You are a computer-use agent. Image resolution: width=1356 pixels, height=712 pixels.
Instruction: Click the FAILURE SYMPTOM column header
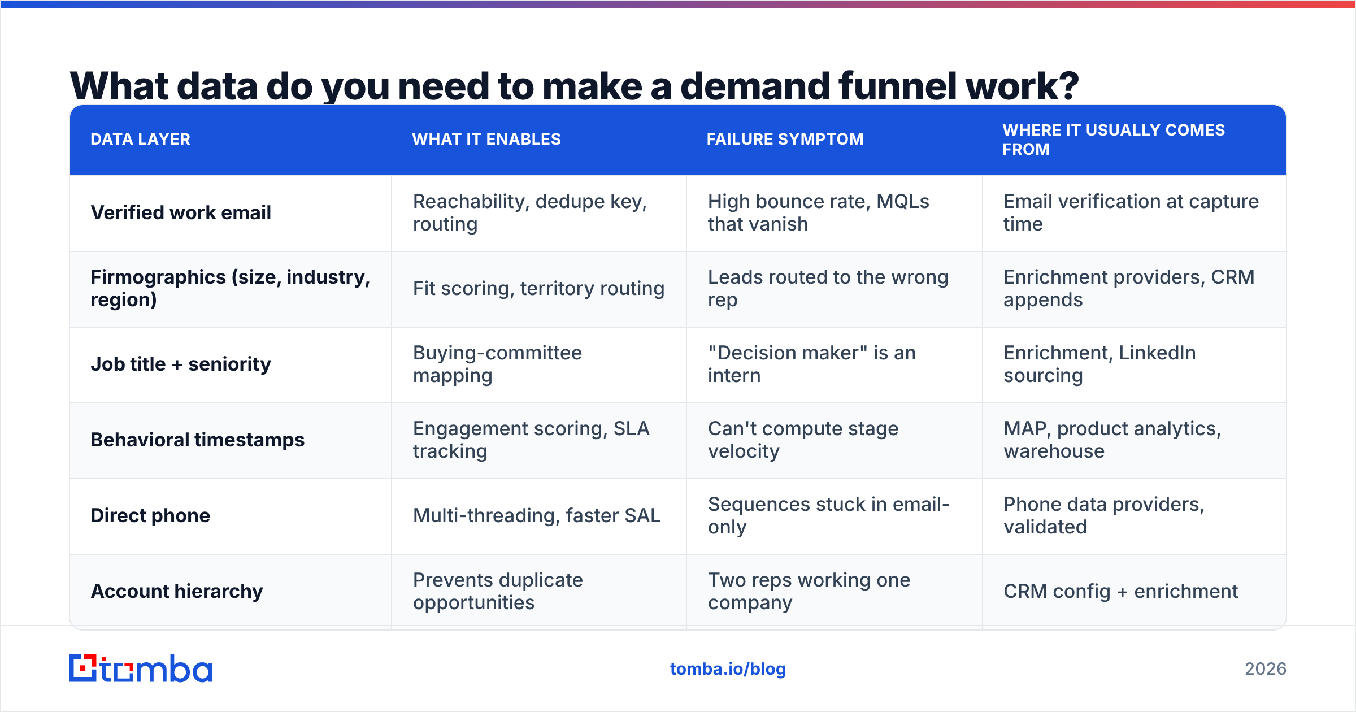pos(835,140)
